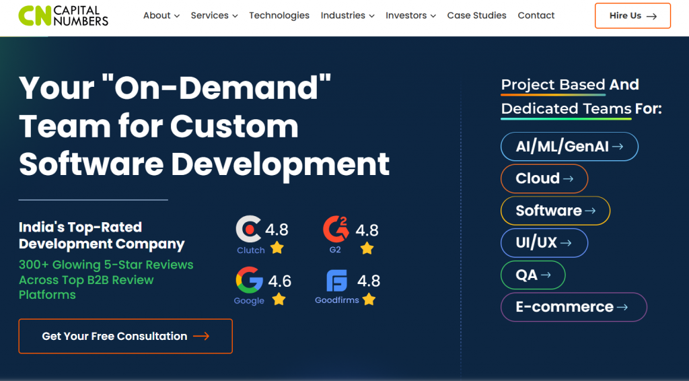Select the E-commerce team option
689x381 pixels.
point(574,307)
